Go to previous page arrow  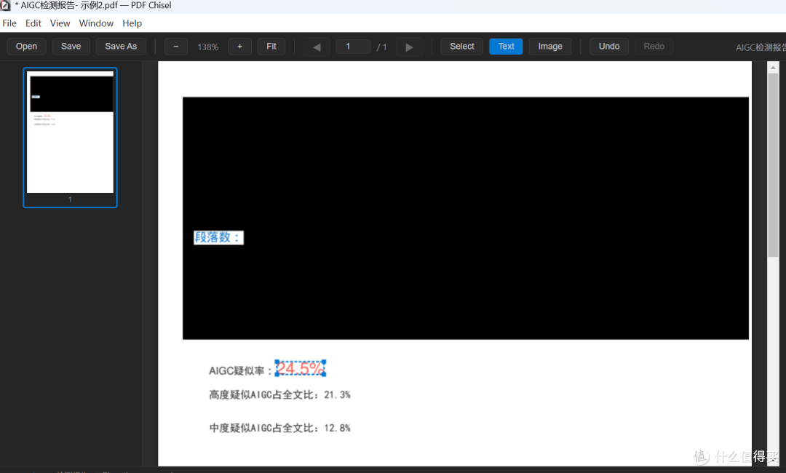[317, 47]
